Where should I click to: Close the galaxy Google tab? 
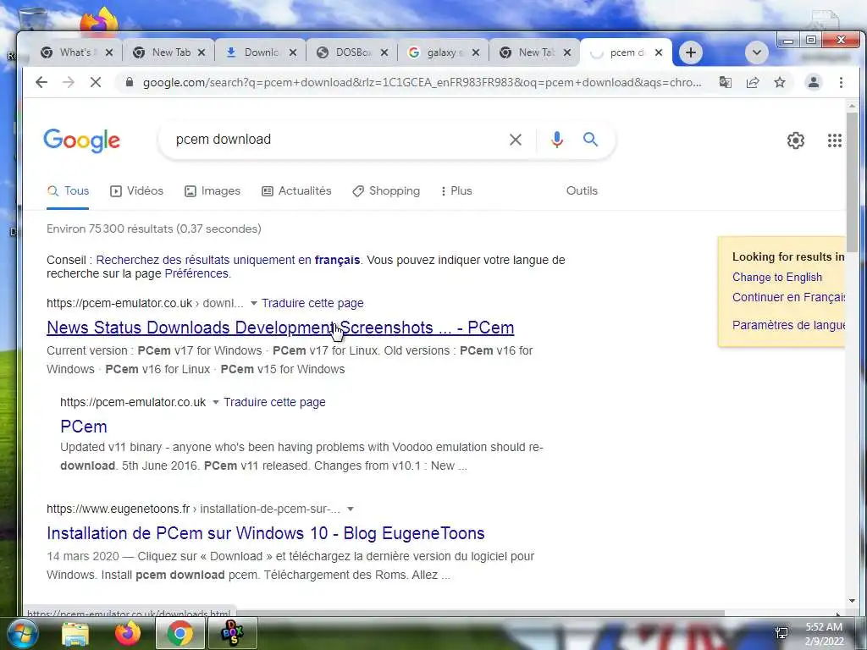point(476,52)
